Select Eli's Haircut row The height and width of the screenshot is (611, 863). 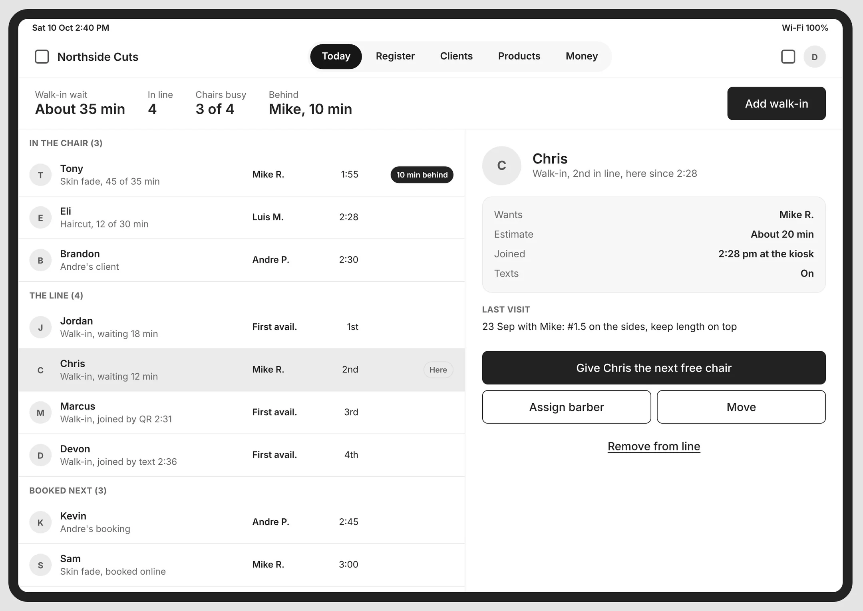pyautogui.click(x=241, y=217)
